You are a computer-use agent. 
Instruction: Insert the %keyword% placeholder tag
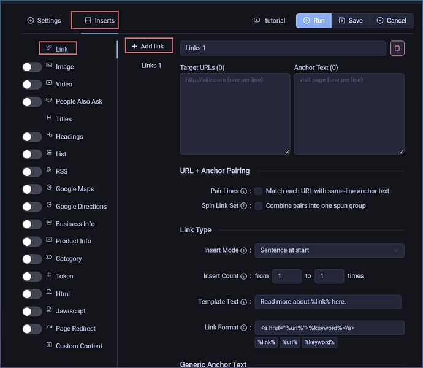tap(319, 342)
